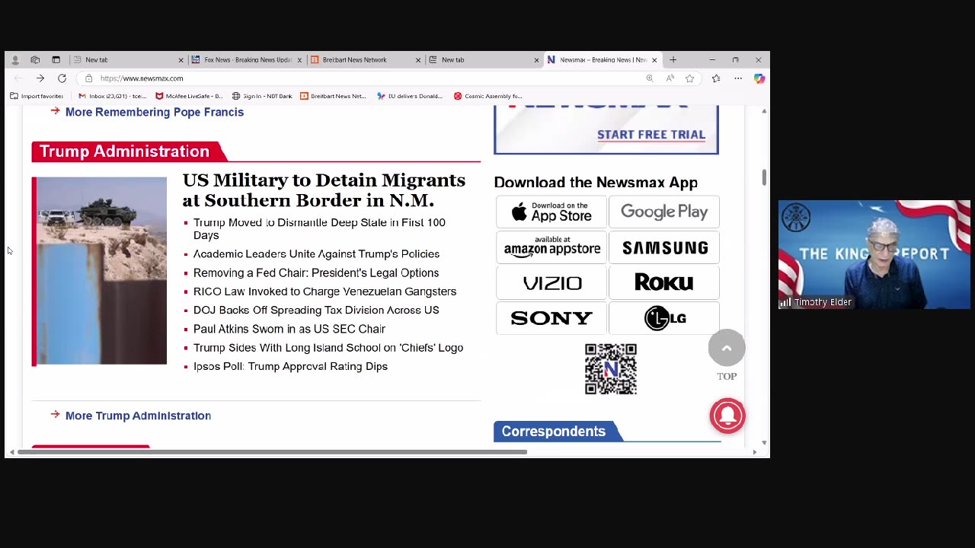This screenshot has width=975, height=548.
Task: Open the McAfee LiveSafe bookmark
Action: point(189,96)
